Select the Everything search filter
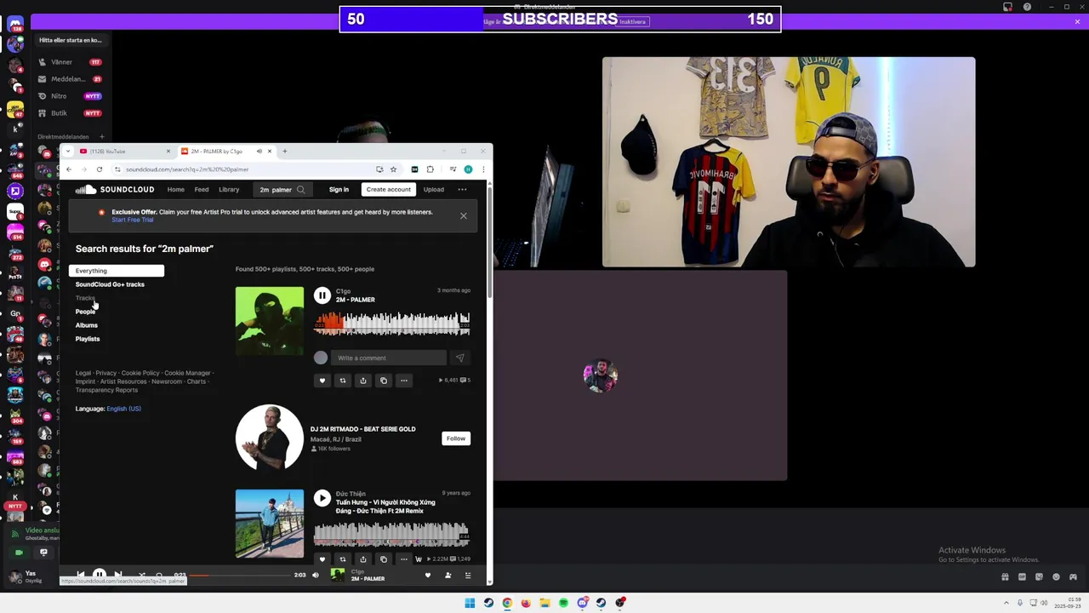This screenshot has width=1089, height=613. [x=117, y=271]
